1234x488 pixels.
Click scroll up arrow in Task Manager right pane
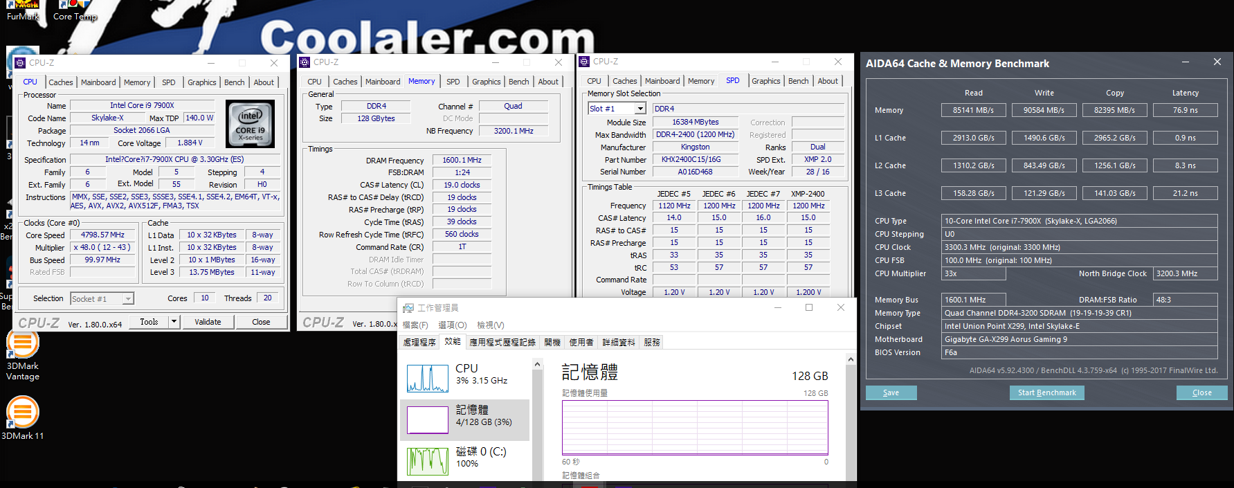pos(851,359)
